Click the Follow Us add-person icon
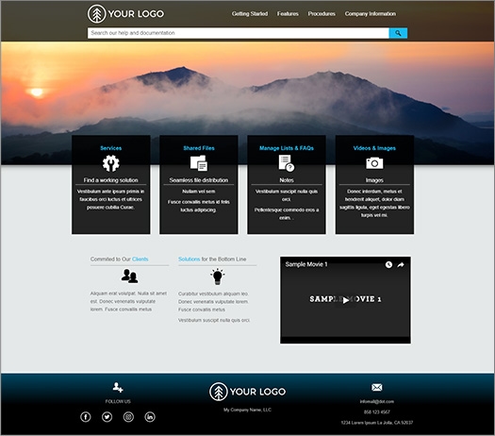Image resolution: width=495 pixels, height=436 pixels. coord(118,387)
